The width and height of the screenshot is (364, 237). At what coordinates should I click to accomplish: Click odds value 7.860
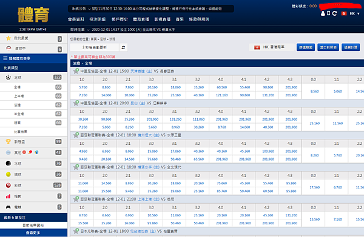(x=129, y=87)
